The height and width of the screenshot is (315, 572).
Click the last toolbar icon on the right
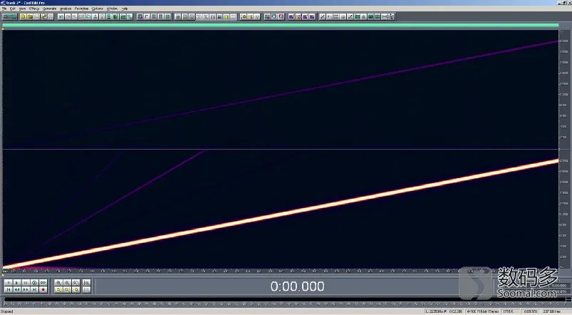click(x=392, y=17)
